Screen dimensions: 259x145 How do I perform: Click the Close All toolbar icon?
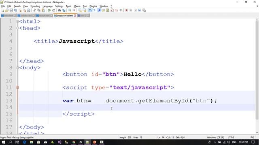[24, 10]
